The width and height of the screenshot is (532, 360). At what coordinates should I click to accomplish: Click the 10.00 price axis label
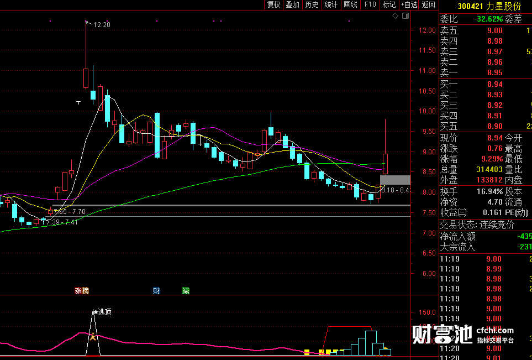pyautogui.click(x=427, y=111)
